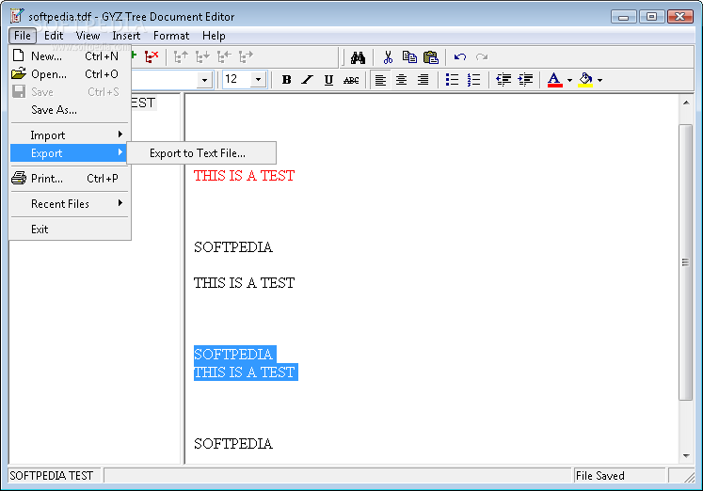Open the Help menu

click(214, 36)
